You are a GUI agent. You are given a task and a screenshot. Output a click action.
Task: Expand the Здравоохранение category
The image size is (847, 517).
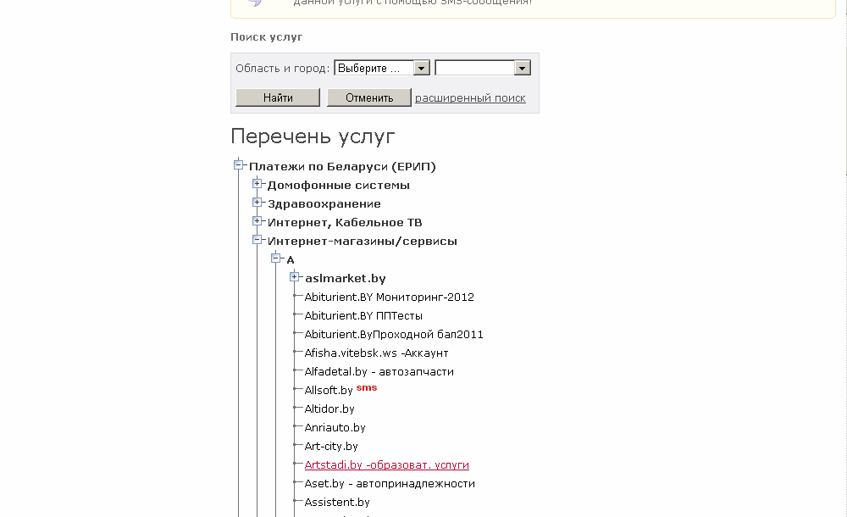[257, 203]
